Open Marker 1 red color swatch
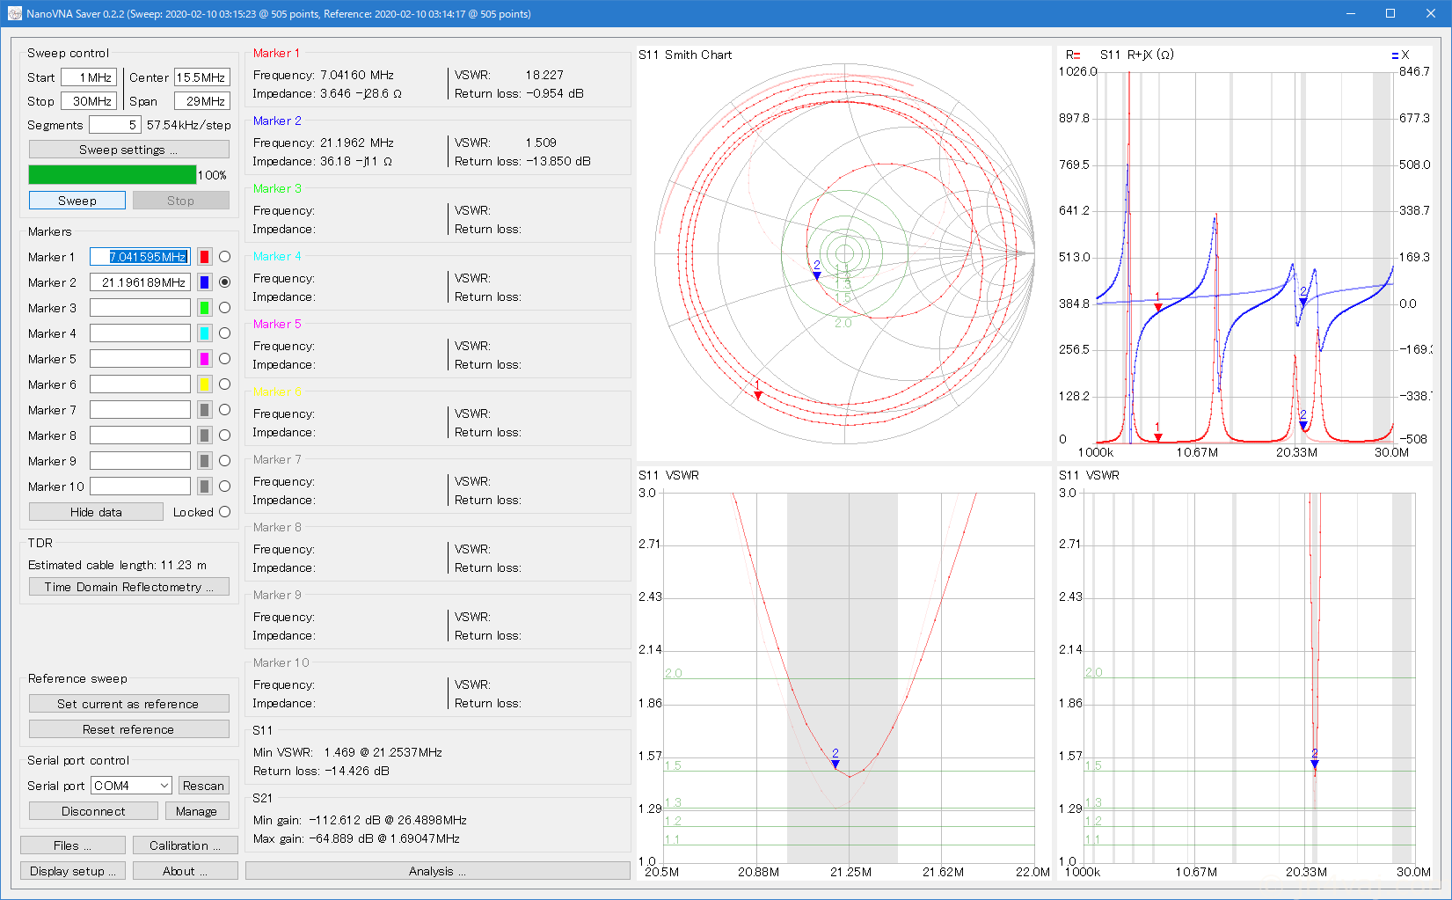This screenshot has width=1452, height=900. point(204,257)
